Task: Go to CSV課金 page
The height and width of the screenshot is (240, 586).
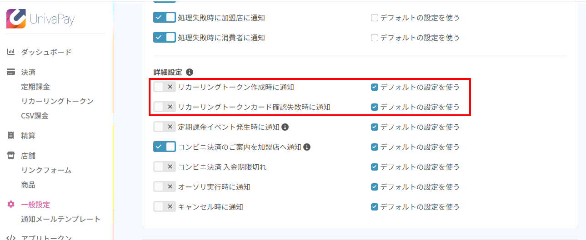Action: click(x=35, y=116)
